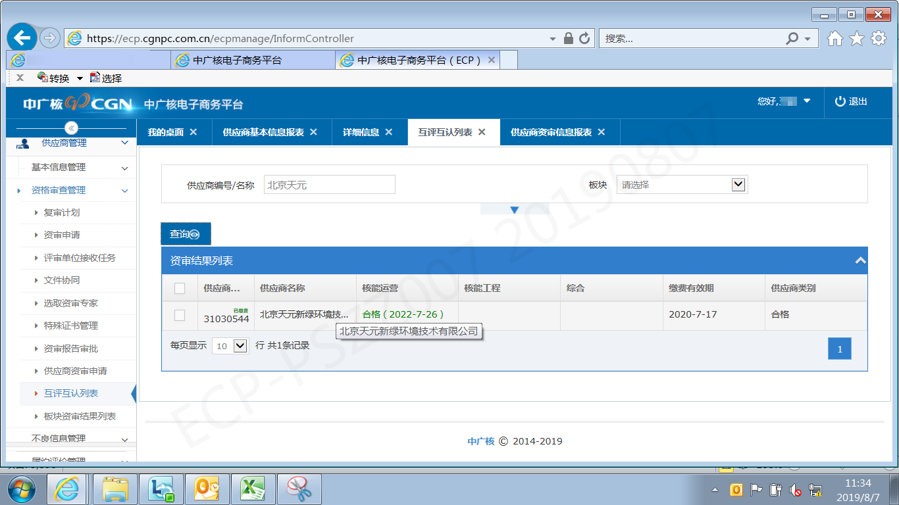Close the 供应商资审信息报表 tab
899x505 pixels.
click(x=601, y=132)
